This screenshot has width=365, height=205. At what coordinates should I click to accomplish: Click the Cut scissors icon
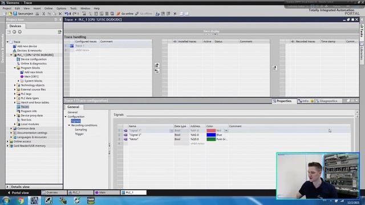(43, 14)
